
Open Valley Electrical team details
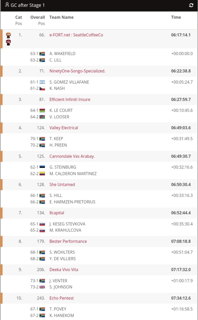[64, 128]
